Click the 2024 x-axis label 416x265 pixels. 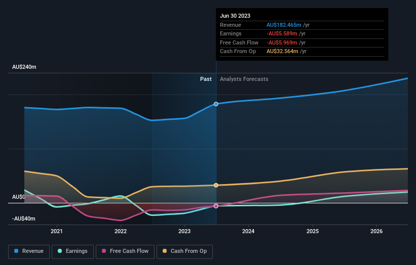(248, 231)
